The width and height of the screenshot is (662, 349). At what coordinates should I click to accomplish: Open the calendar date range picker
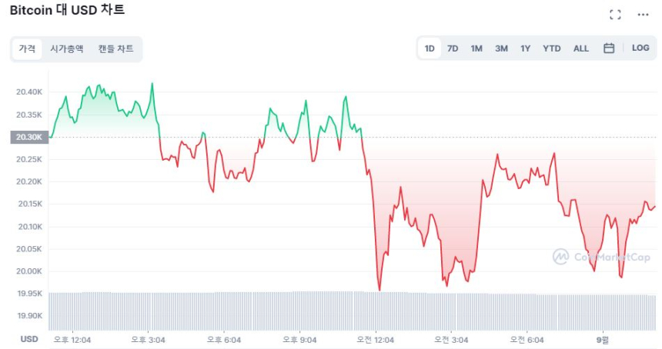[609, 48]
